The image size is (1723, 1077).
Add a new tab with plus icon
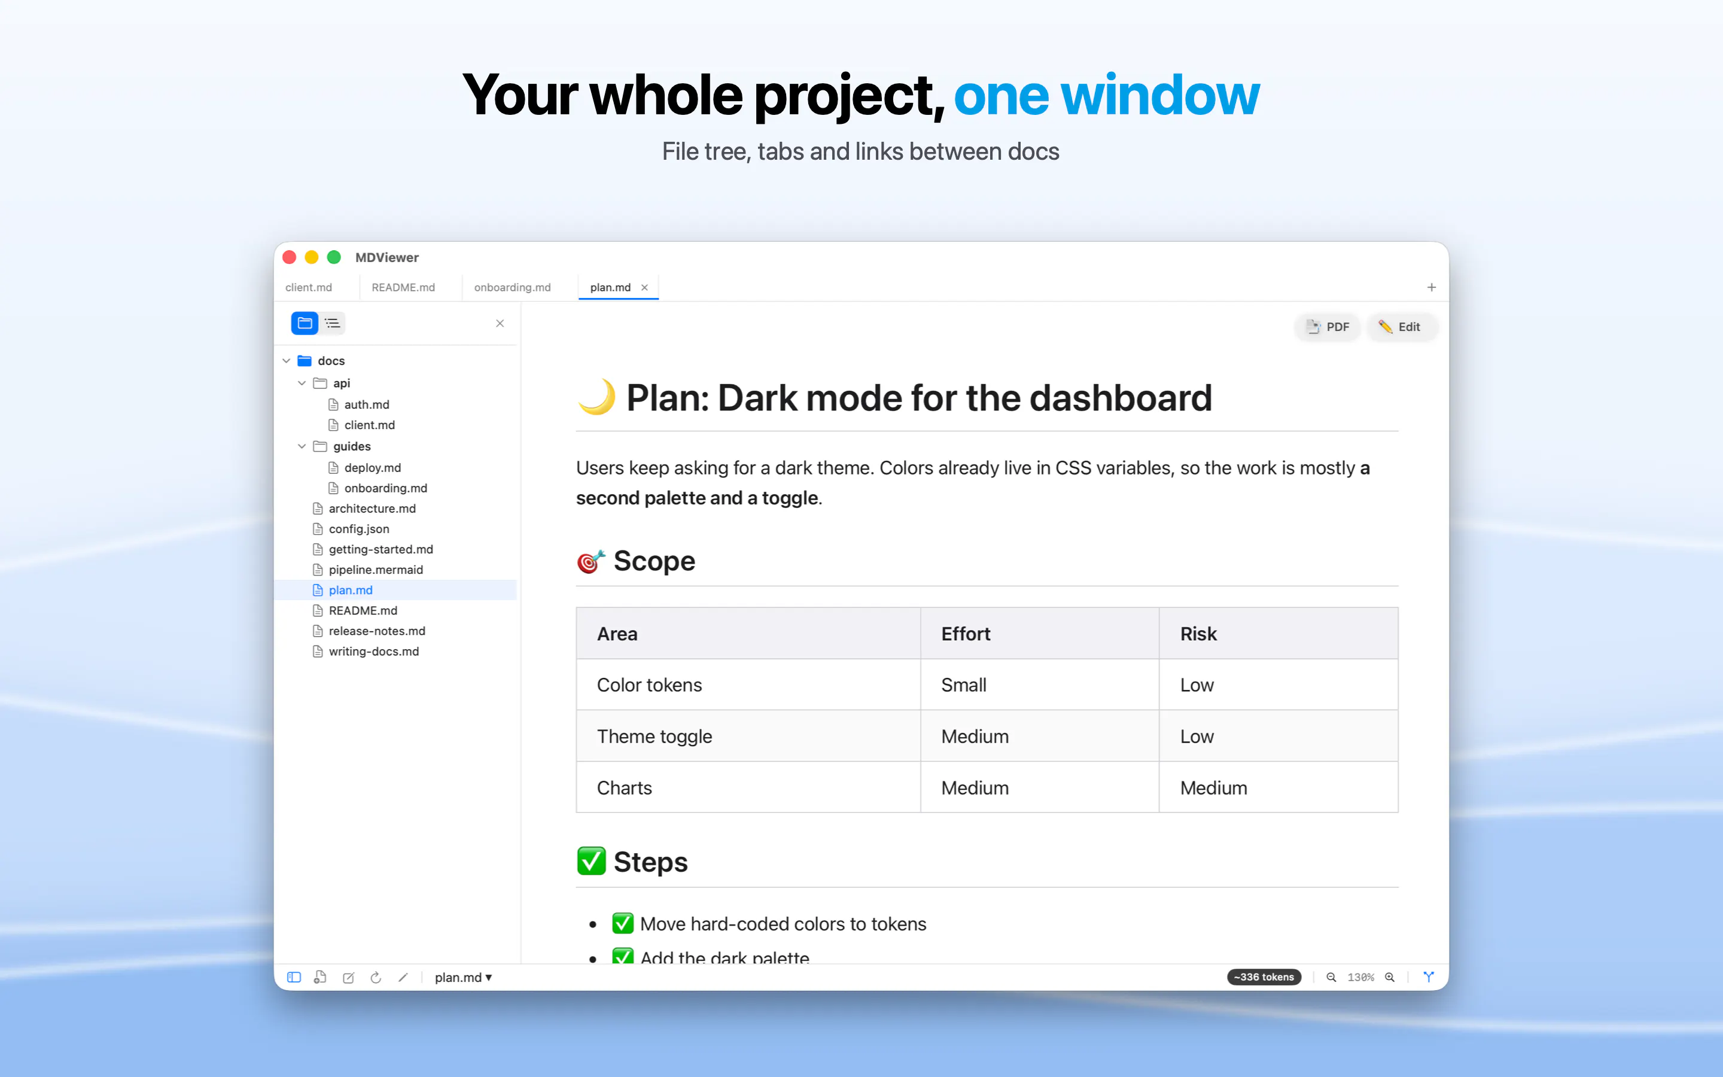1431,287
